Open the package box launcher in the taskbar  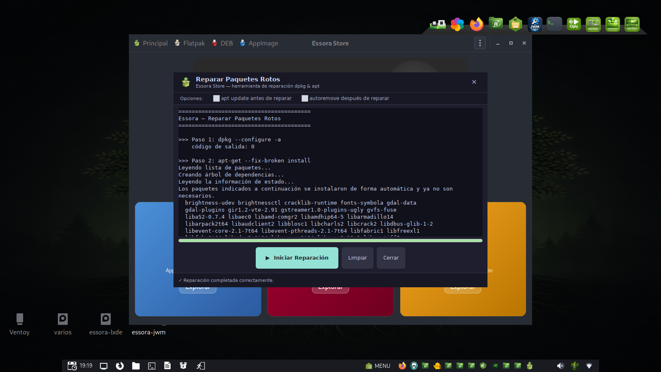click(x=183, y=366)
